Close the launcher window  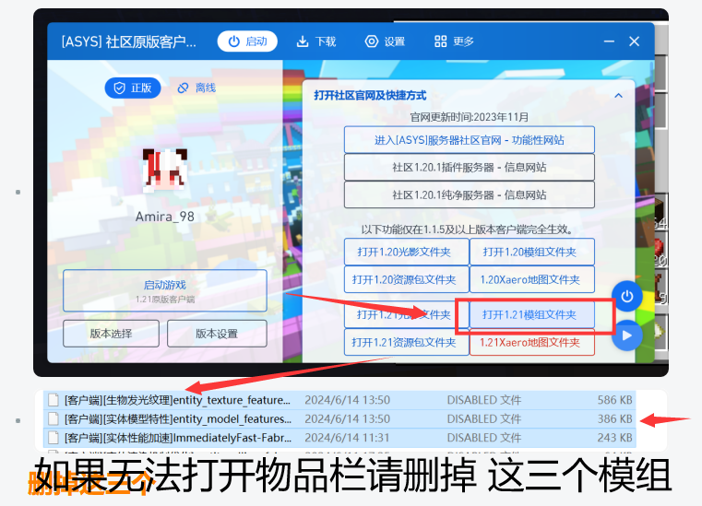(634, 41)
